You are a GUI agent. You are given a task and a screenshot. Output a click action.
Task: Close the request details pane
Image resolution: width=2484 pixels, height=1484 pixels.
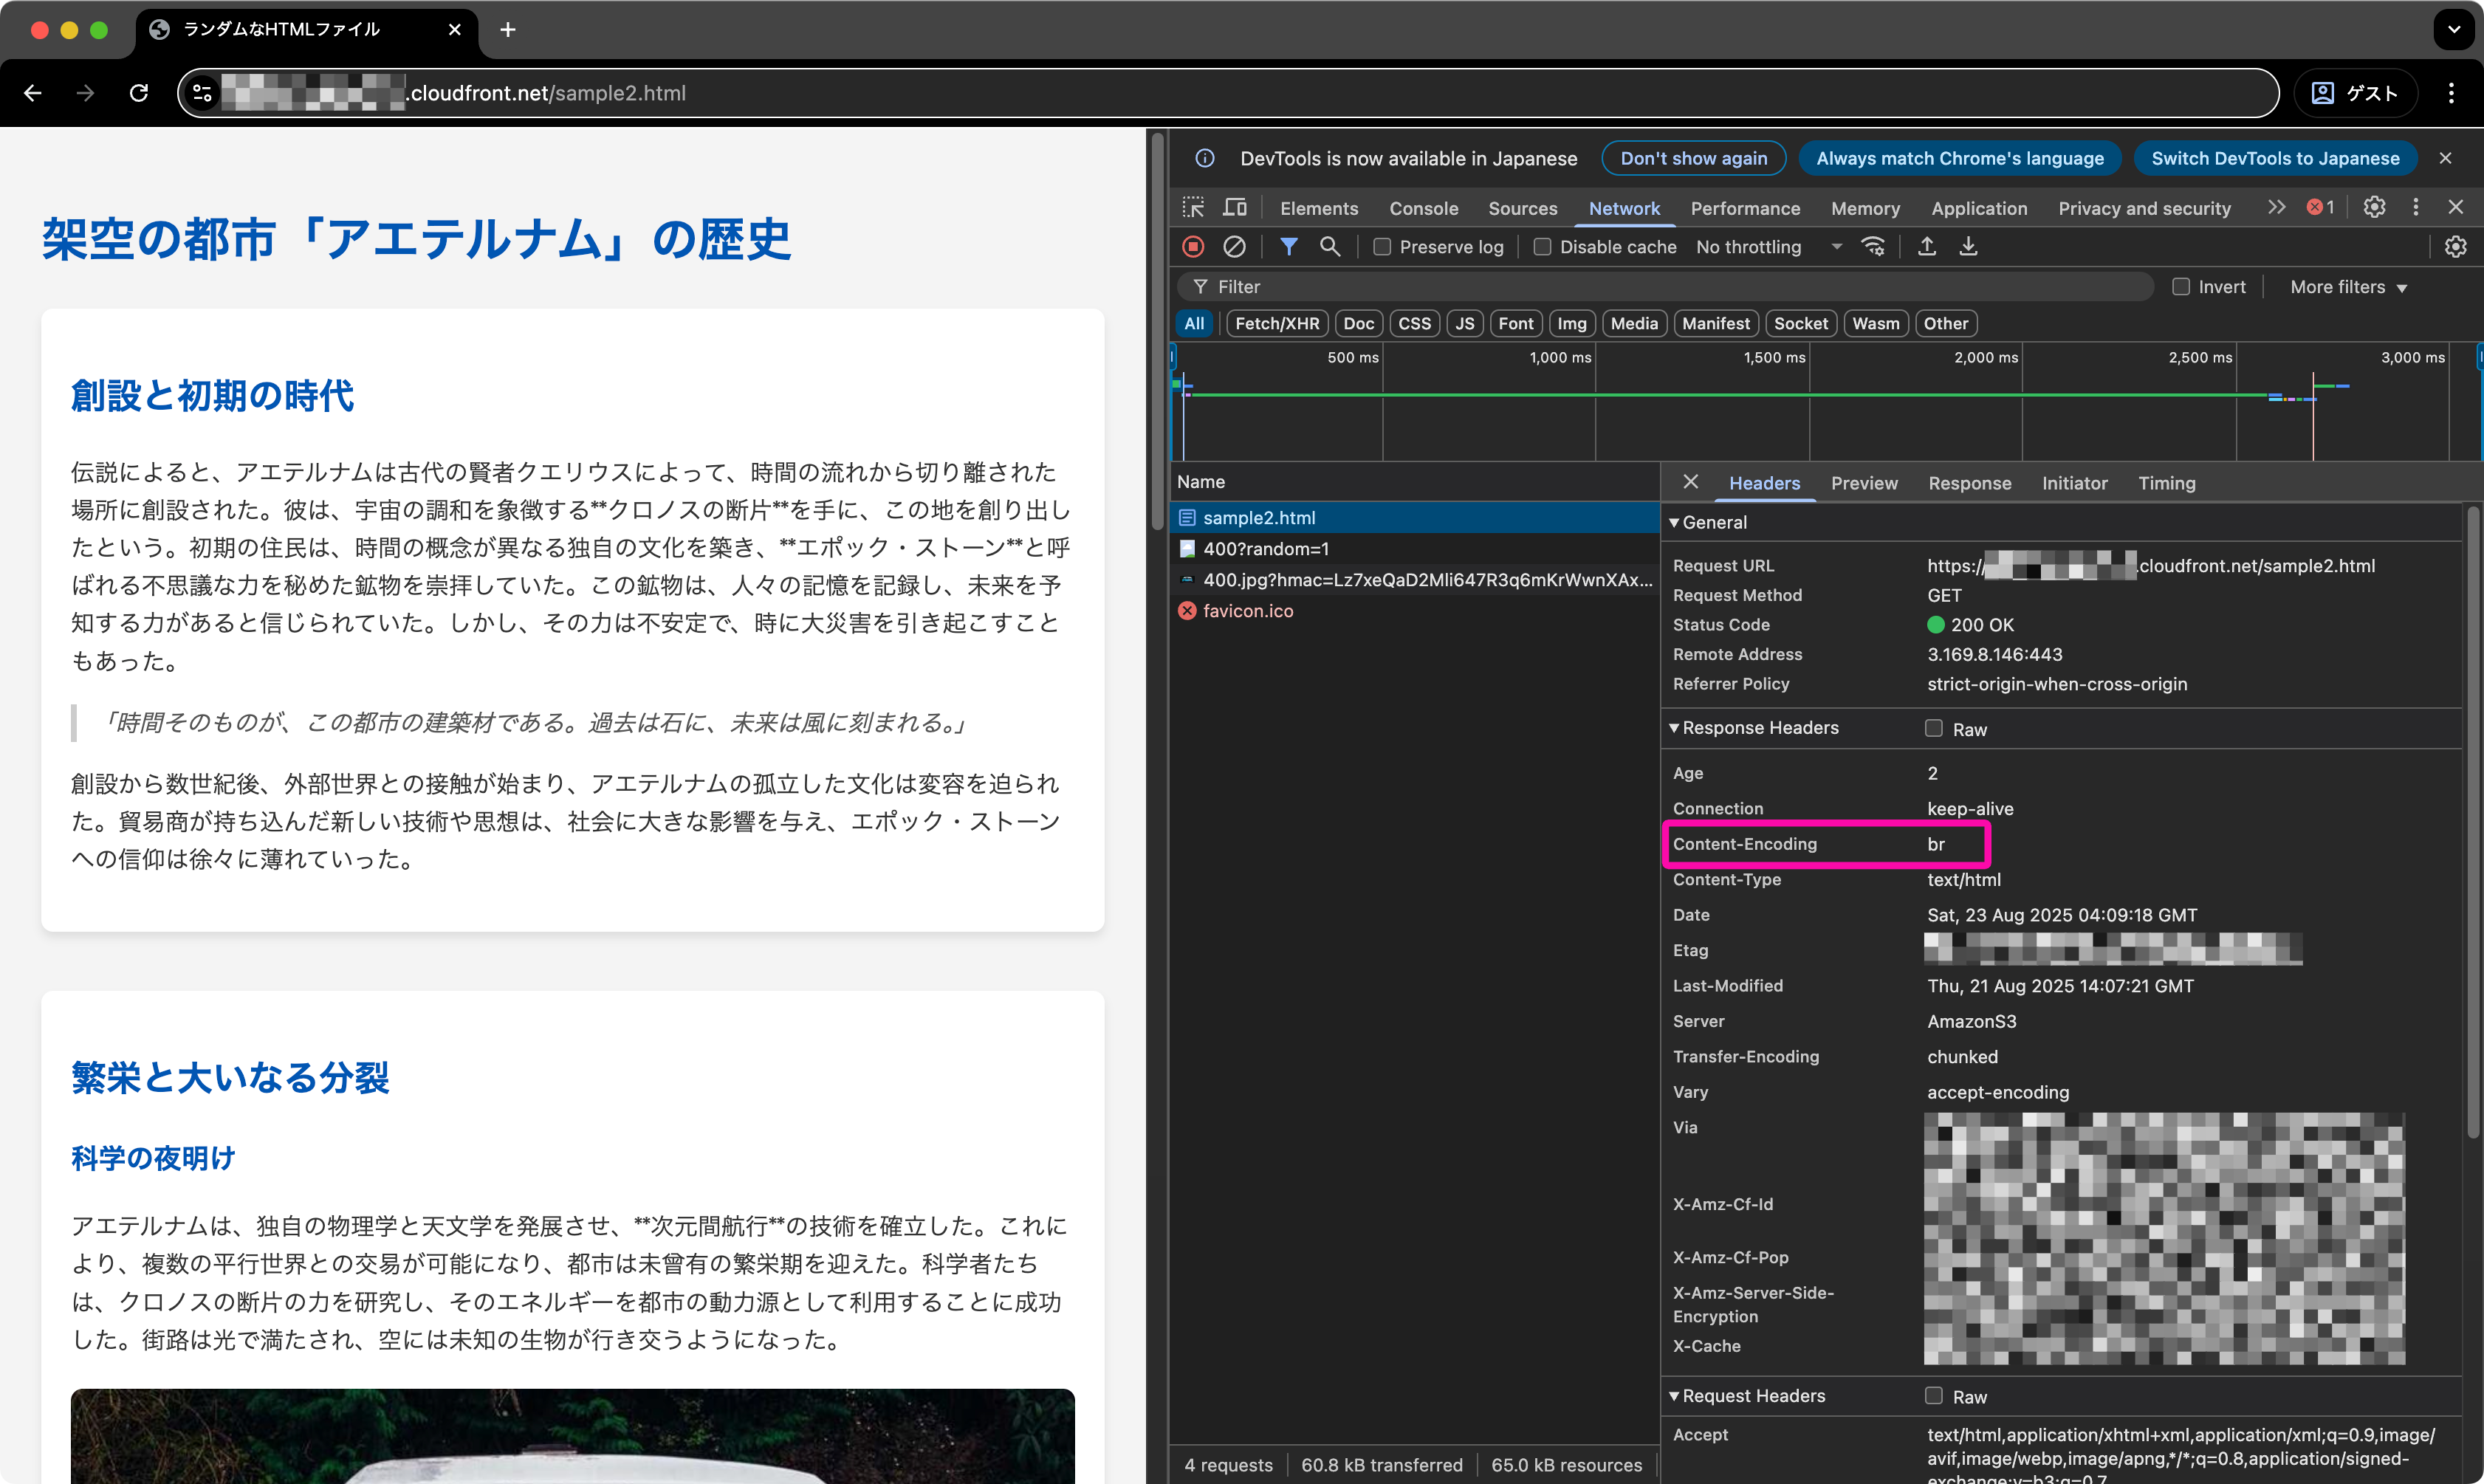[x=1690, y=482]
